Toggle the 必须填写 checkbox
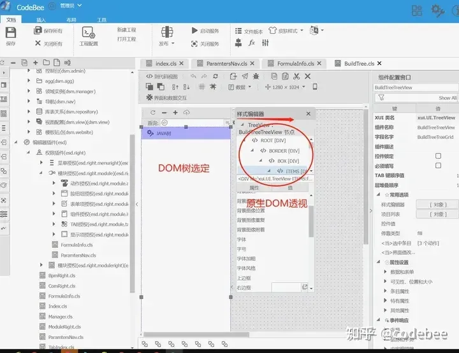This screenshot has width=459, height=353. pyautogui.click(x=438, y=166)
